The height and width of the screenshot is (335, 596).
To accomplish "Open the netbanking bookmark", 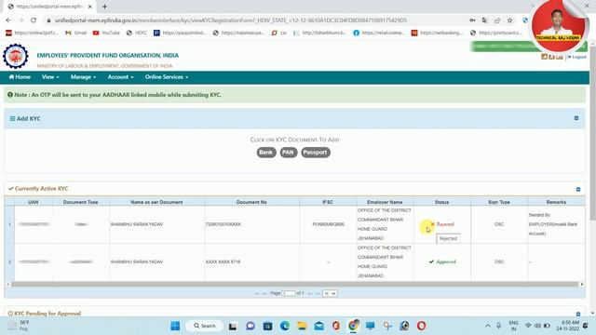I will pyautogui.click(x=438, y=33).
